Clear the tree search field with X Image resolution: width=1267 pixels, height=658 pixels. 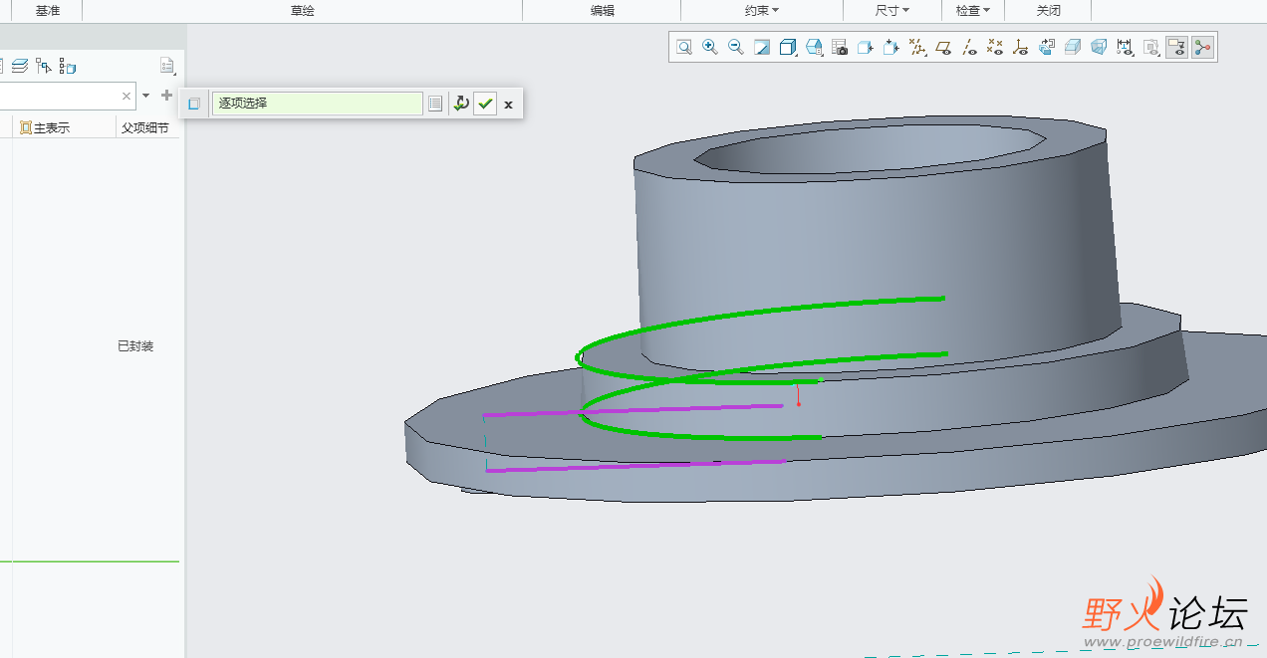[x=127, y=97]
